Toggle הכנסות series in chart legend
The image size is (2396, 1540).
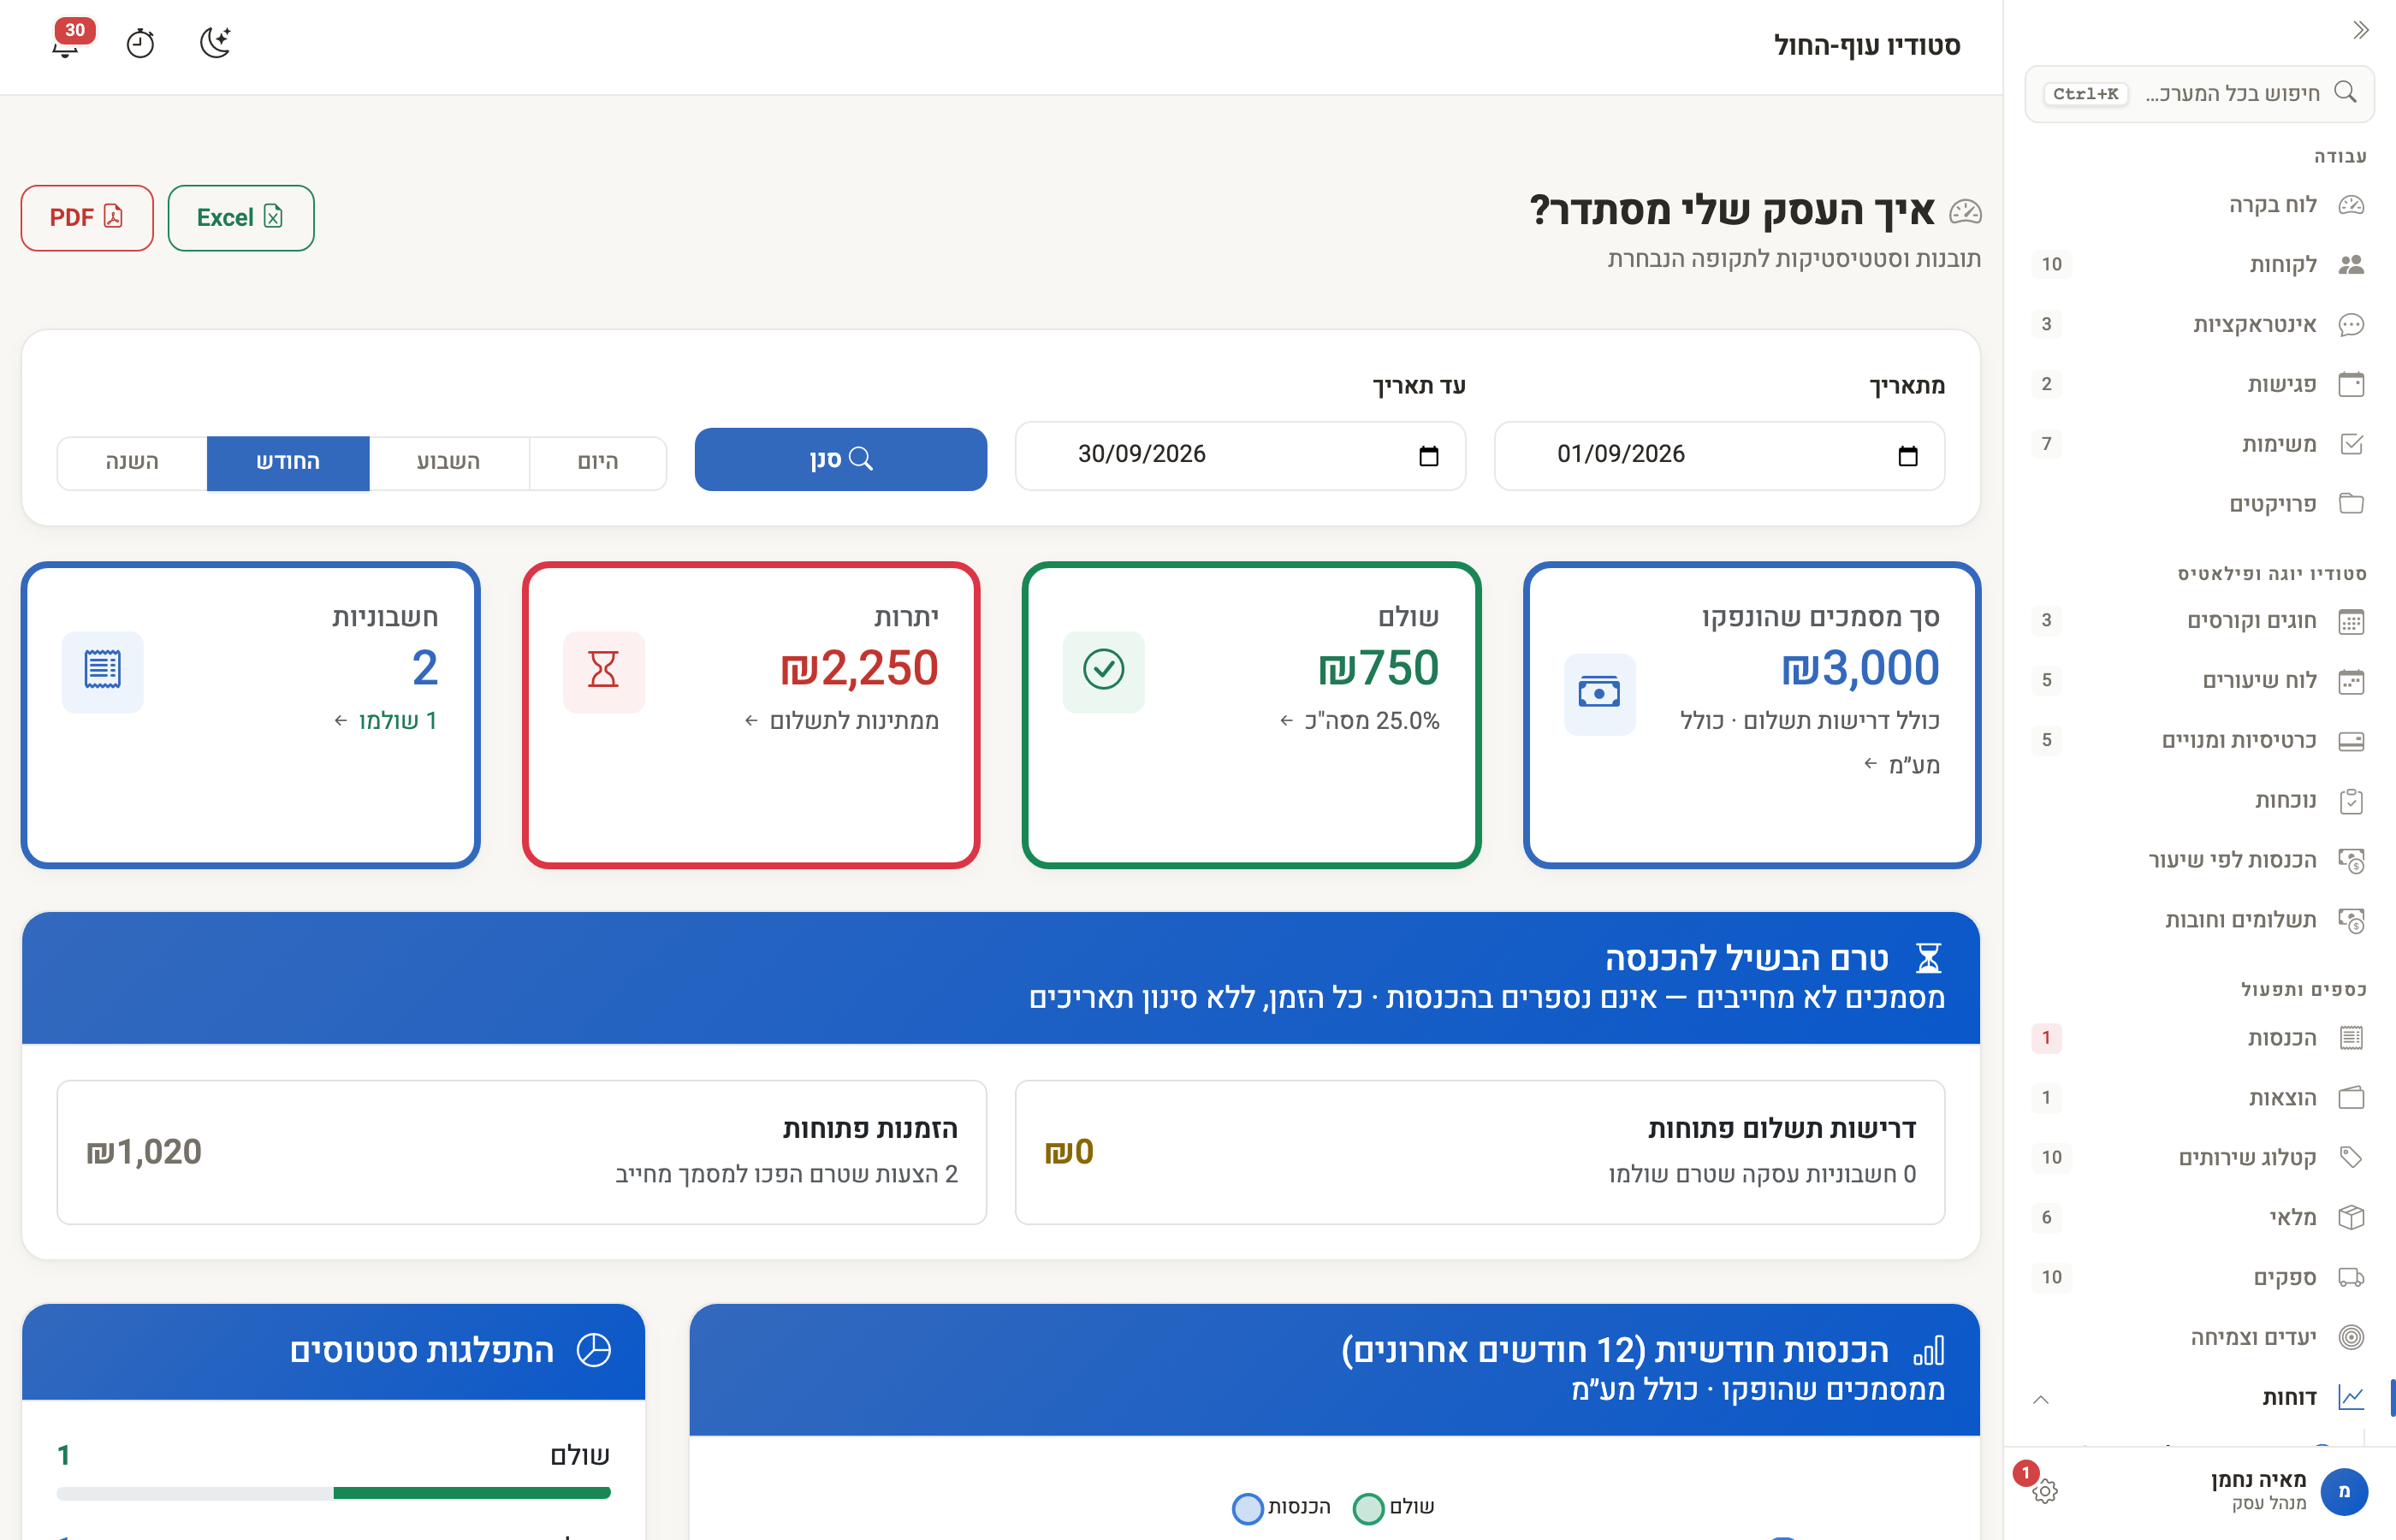[x=1281, y=1507]
